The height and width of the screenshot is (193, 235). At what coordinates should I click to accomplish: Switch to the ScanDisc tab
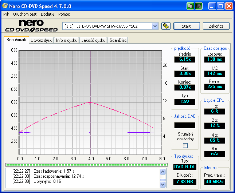click(x=118, y=40)
